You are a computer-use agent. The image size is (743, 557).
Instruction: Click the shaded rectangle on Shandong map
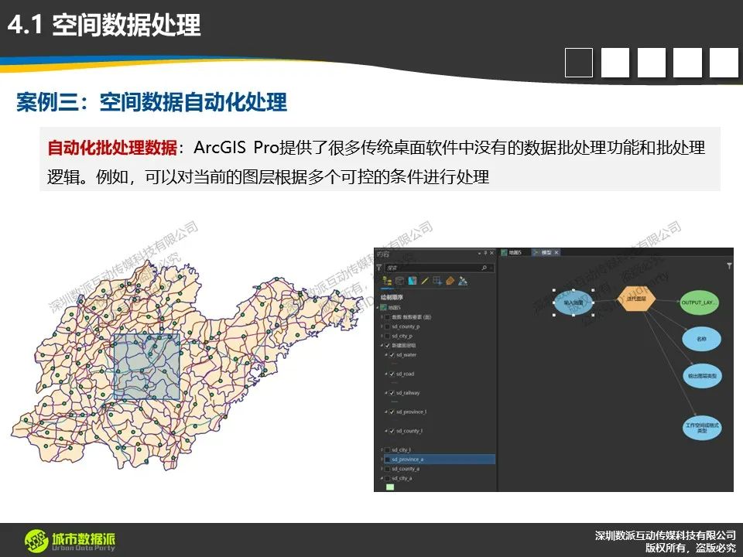pos(146,367)
